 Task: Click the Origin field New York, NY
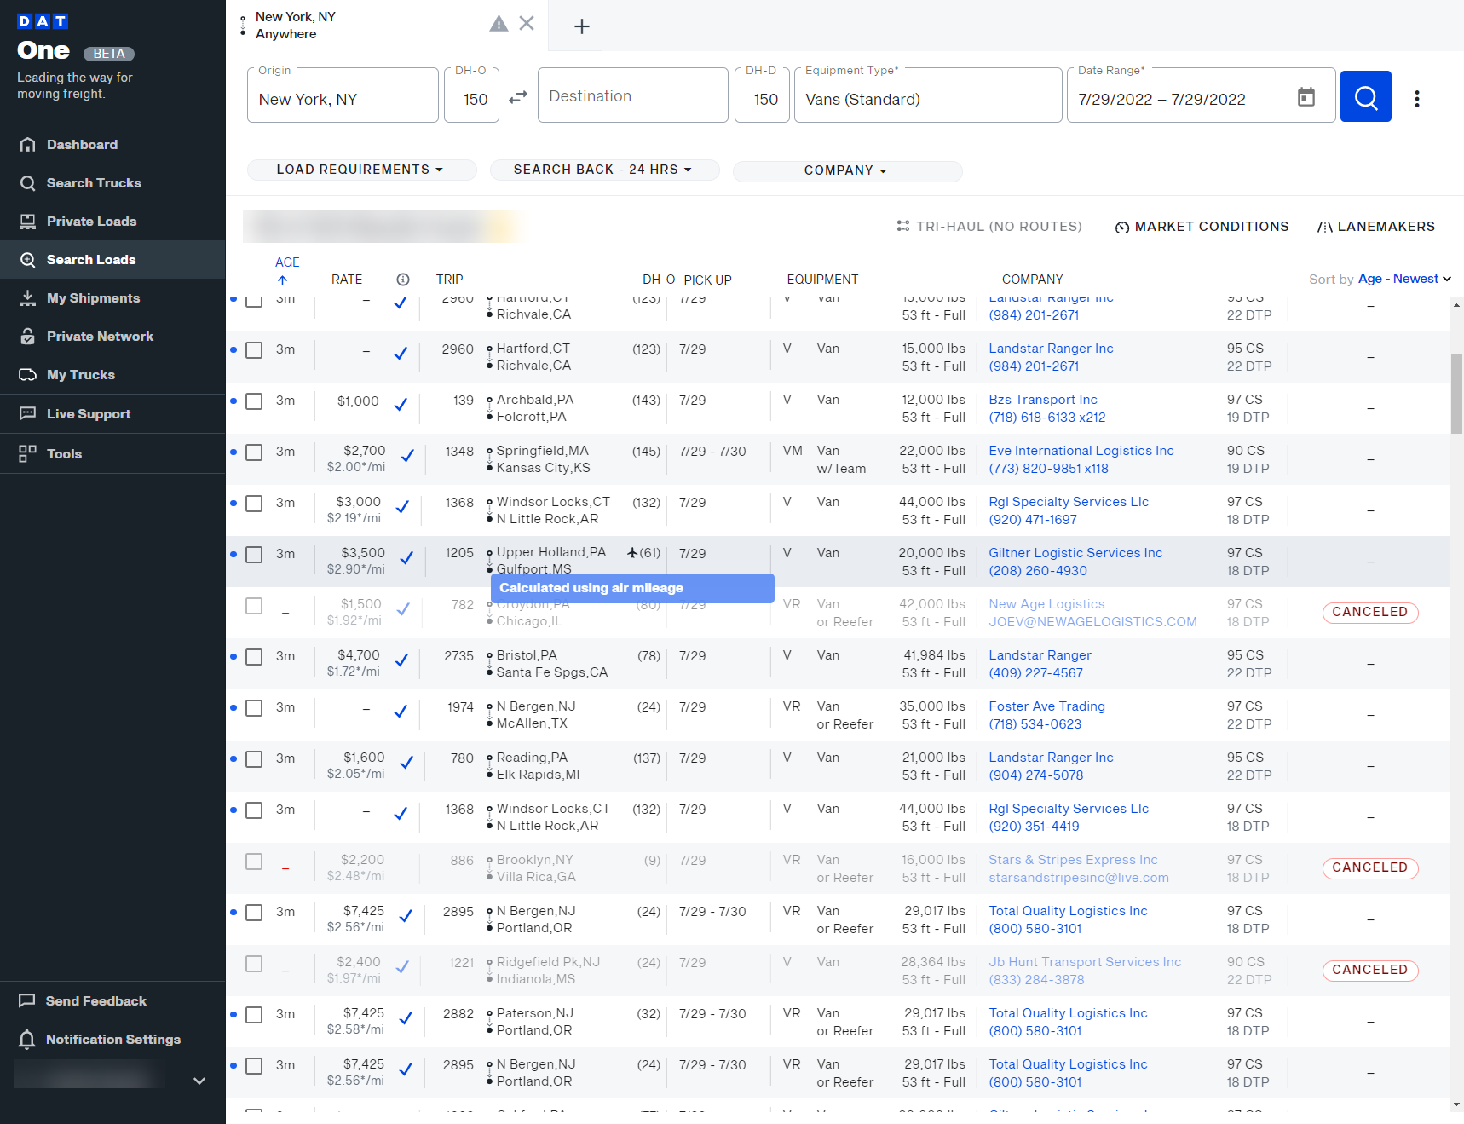(x=343, y=95)
